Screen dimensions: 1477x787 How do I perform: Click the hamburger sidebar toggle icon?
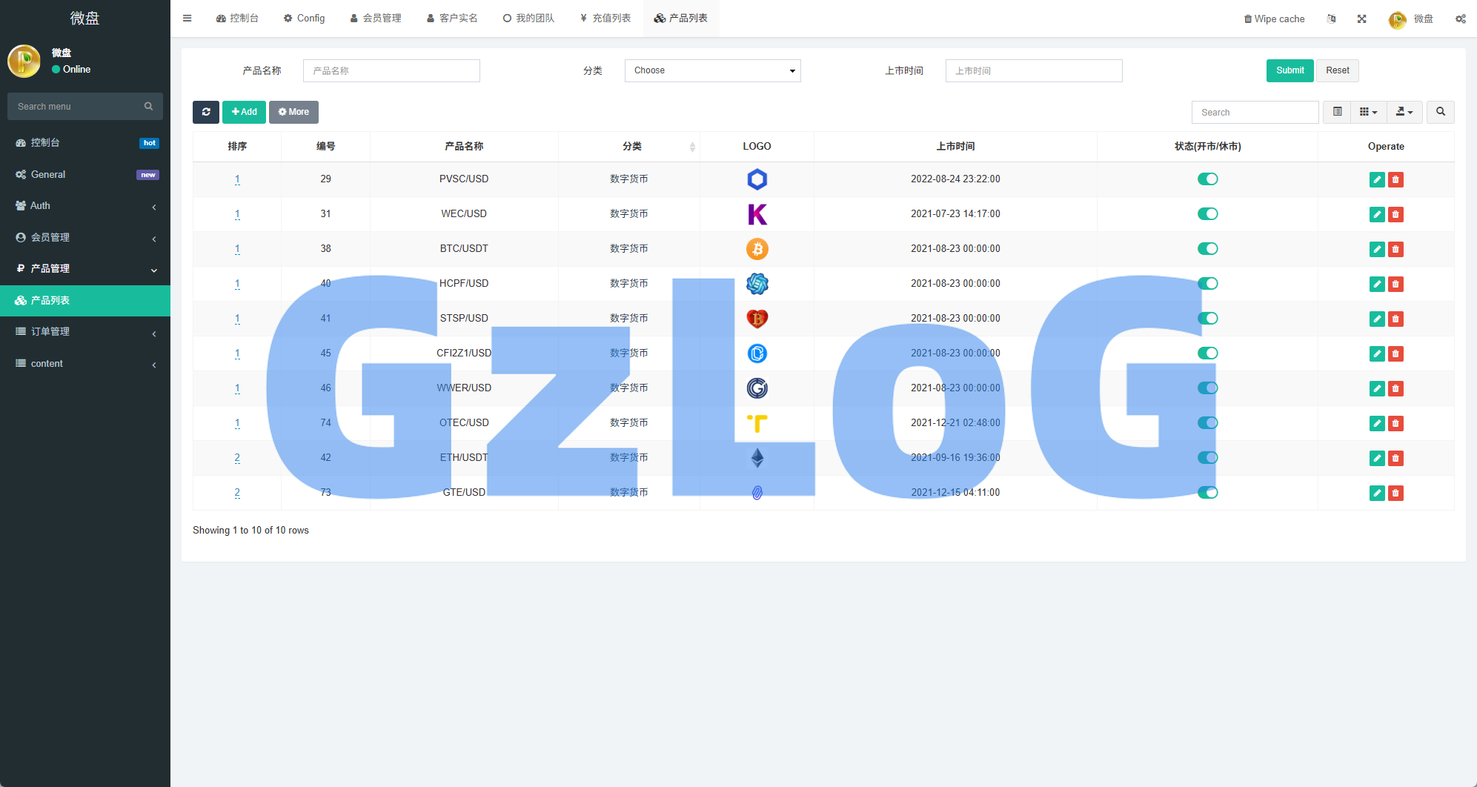click(187, 19)
